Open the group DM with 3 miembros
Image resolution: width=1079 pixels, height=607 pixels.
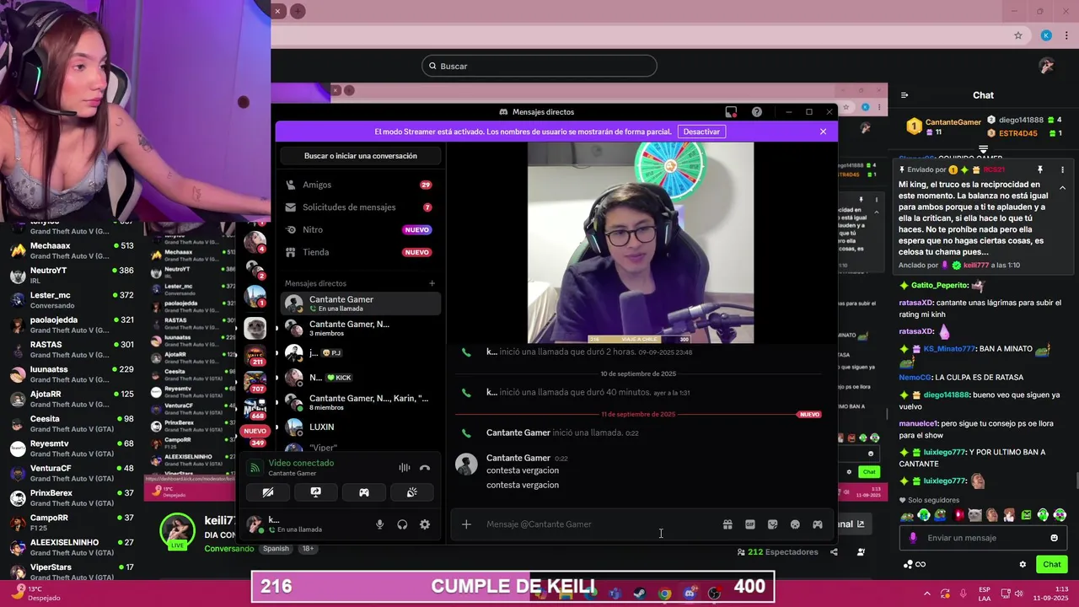pos(361,328)
